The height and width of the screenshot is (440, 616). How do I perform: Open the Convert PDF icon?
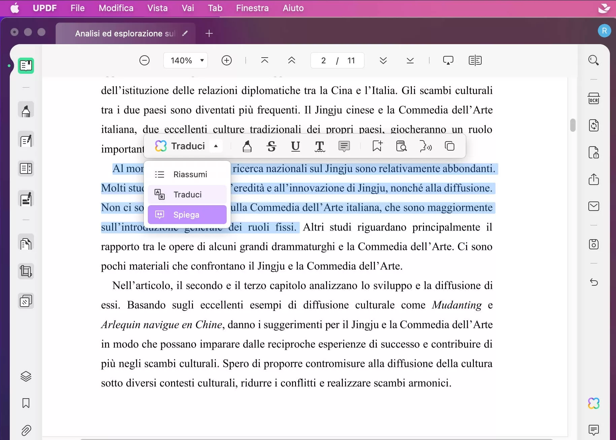tap(593, 125)
